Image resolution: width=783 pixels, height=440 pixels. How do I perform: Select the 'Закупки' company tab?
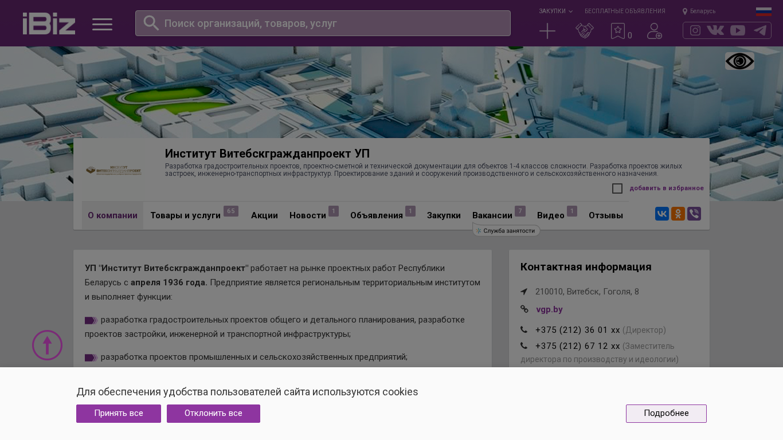(444, 215)
